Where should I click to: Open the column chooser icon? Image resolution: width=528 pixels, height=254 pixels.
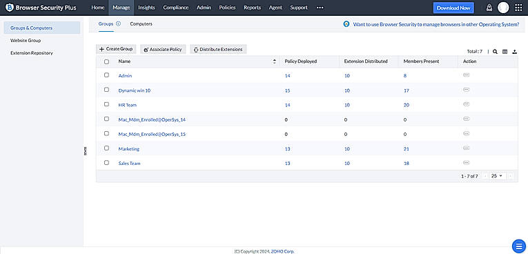coord(505,52)
